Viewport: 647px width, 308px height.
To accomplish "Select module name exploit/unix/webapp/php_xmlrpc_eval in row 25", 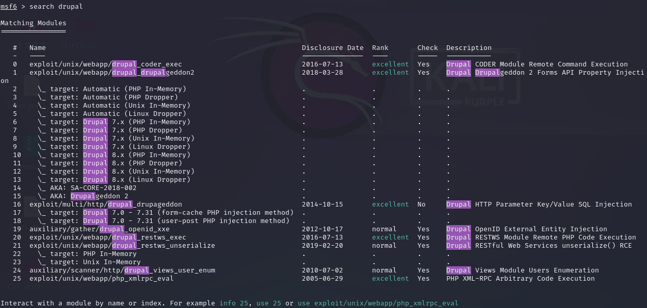I will [x=102, y=279].
